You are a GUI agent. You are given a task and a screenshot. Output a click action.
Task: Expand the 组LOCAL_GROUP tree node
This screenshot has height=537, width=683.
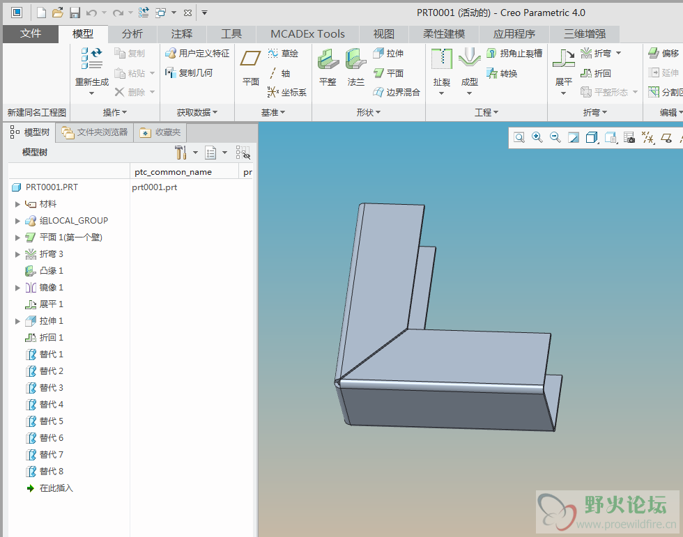tap(17, 221)
